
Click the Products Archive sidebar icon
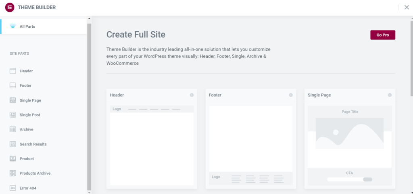tap(13, 174)
